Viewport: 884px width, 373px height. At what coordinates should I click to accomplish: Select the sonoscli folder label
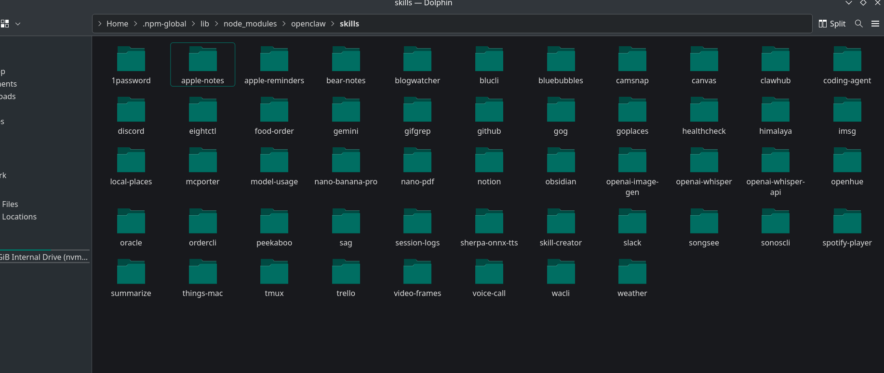point(776,243)
